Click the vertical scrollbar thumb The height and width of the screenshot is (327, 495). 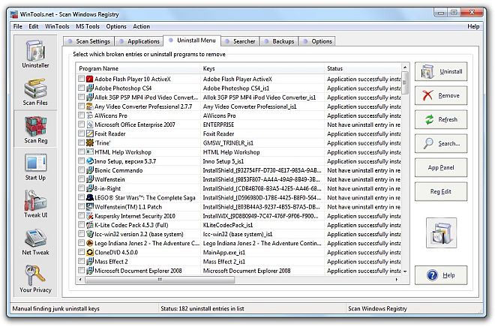click(405, 82)
